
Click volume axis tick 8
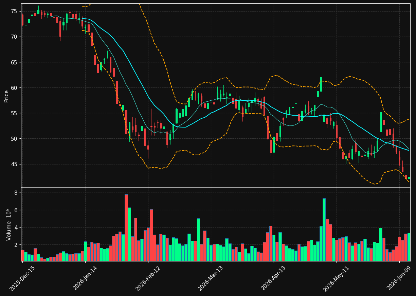(x=16, y=193)
